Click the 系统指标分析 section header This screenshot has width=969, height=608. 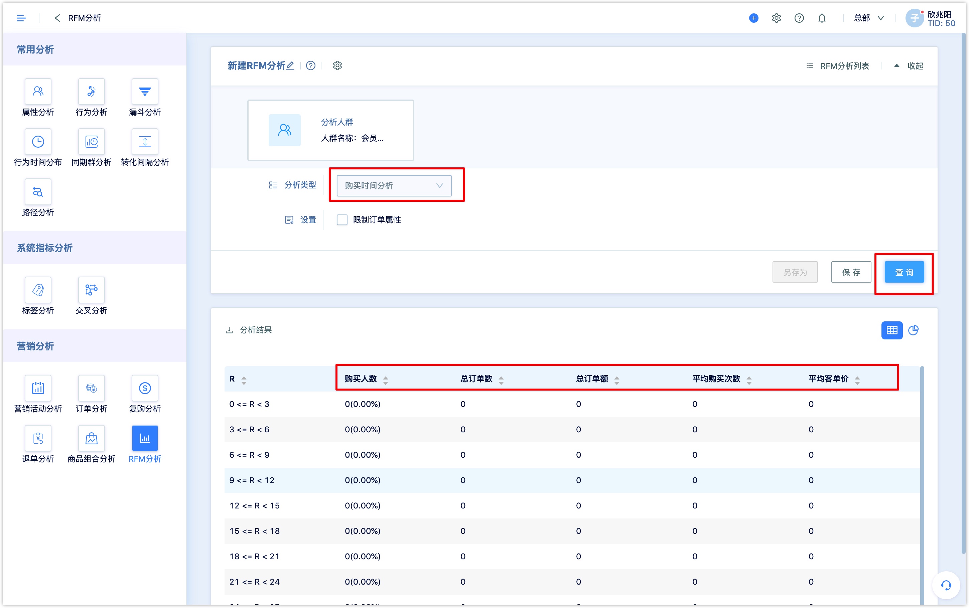(x=95, y=248)
